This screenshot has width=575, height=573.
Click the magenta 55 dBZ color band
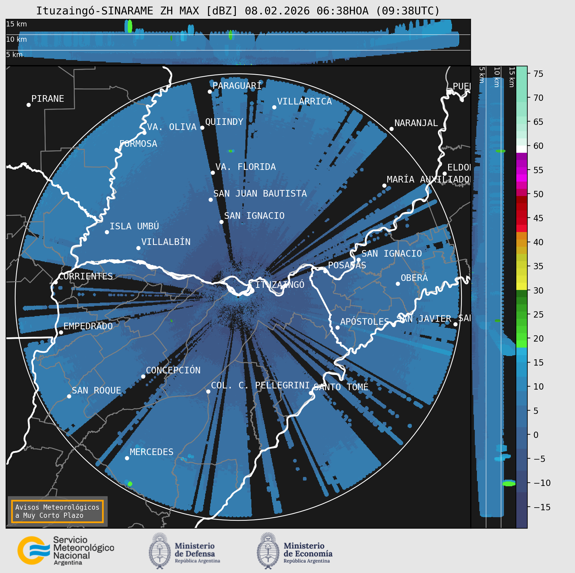[x=522, y=170]
